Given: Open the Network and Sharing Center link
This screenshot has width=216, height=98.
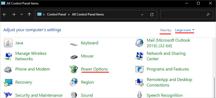Looking at the screenshot, I should pos(166,56).
